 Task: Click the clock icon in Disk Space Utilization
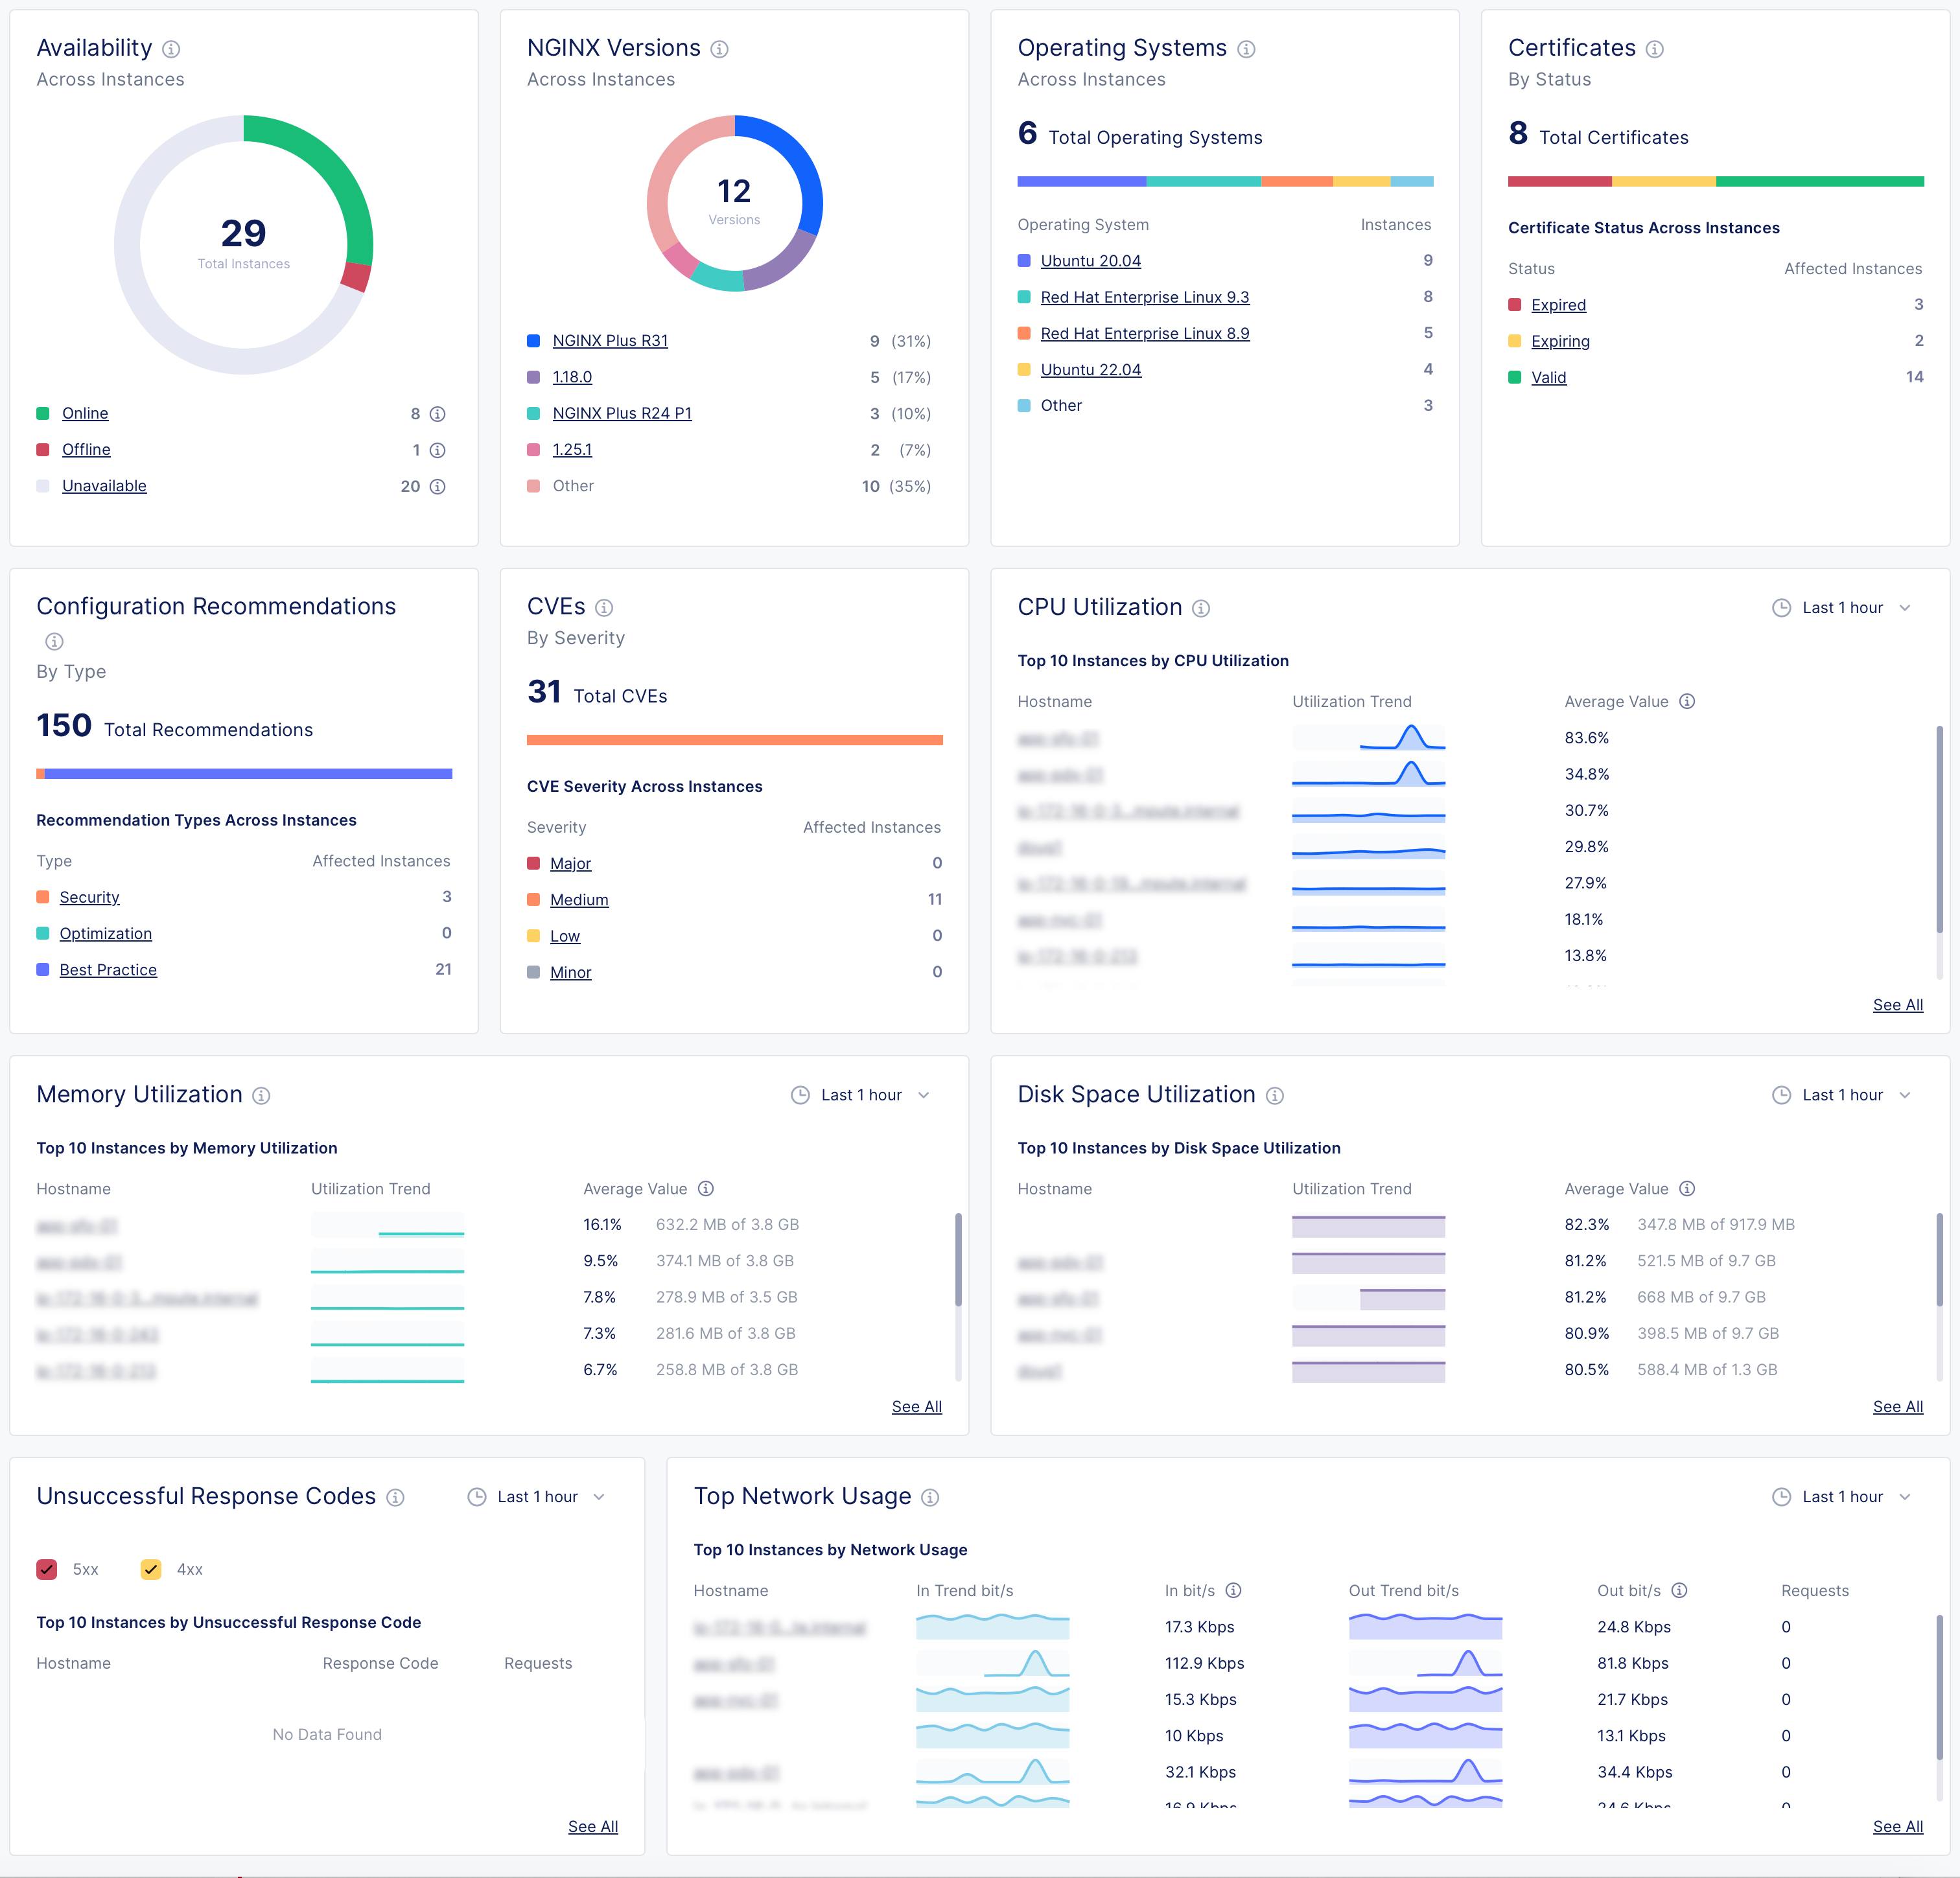[1781, 1095]
